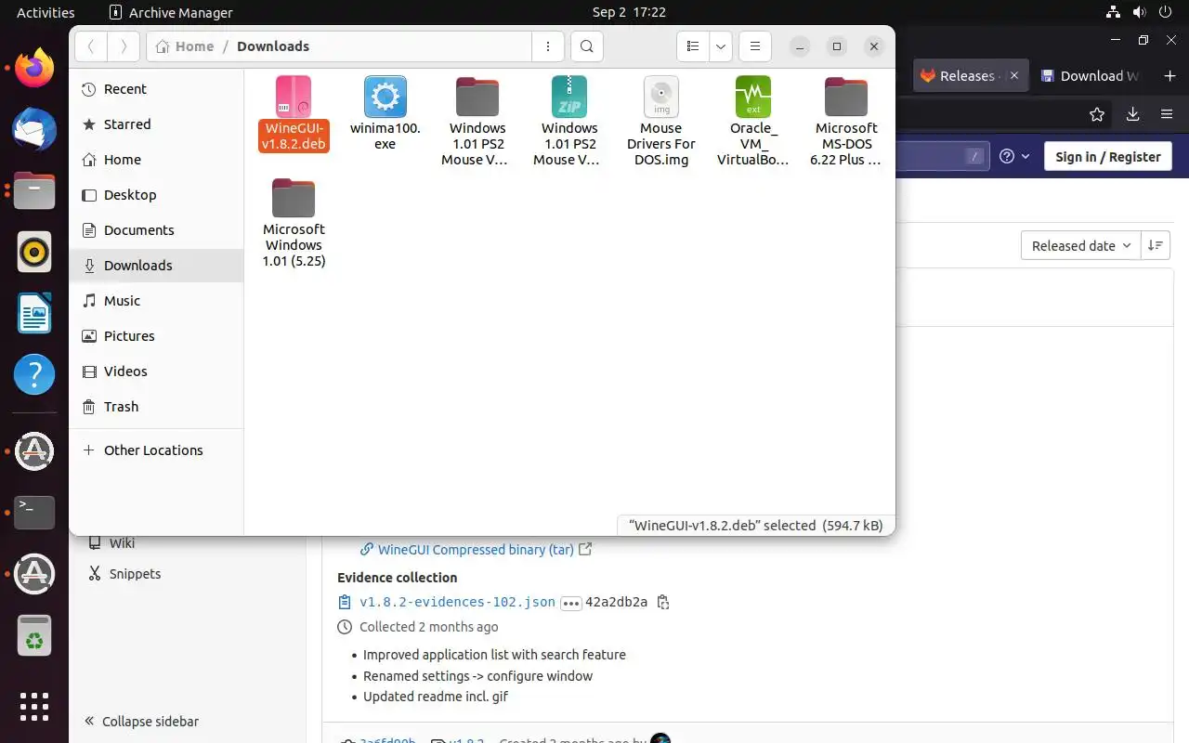Open Home in the Files sidebar
The width and height of the screenshot is (1189, 743).
(x=156, y=160)
